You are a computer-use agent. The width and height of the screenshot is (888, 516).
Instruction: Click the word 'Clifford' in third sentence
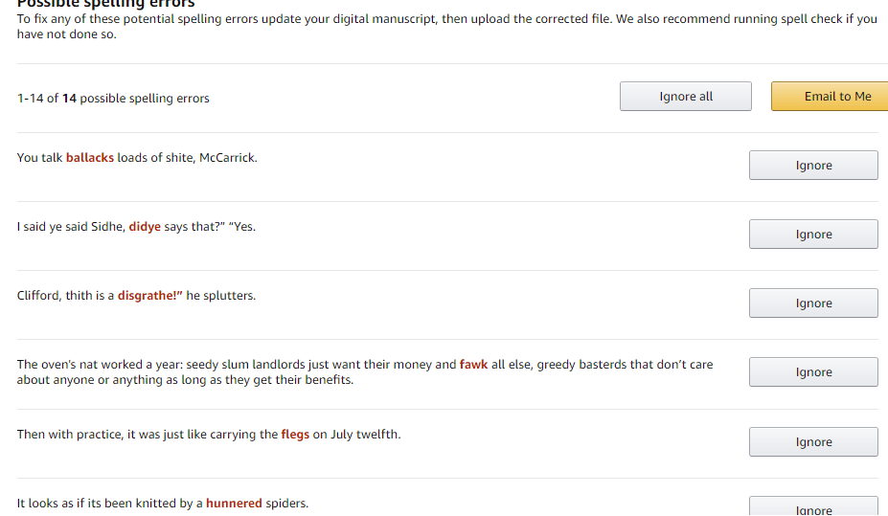point(39,296)
